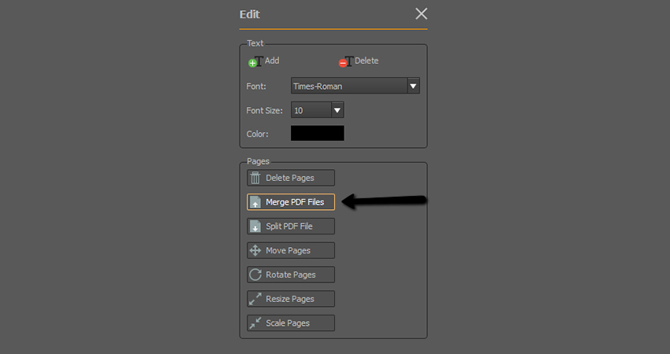
Task: Click the Add text icon
Action: (x=255, y=62)
